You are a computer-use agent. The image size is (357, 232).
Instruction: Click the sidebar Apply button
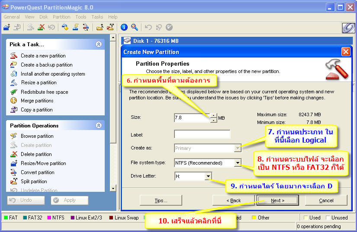coord(69,200)
